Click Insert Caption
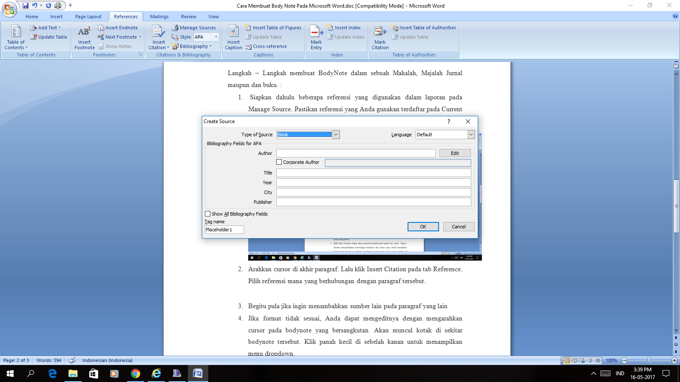This screenshot has height=382, width=680. coord(233,37)
